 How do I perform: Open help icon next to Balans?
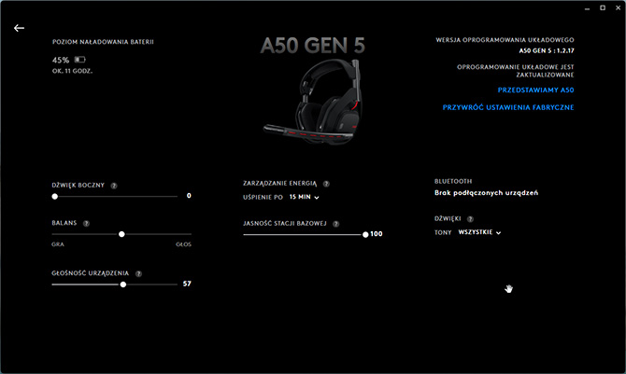[86, 224]
